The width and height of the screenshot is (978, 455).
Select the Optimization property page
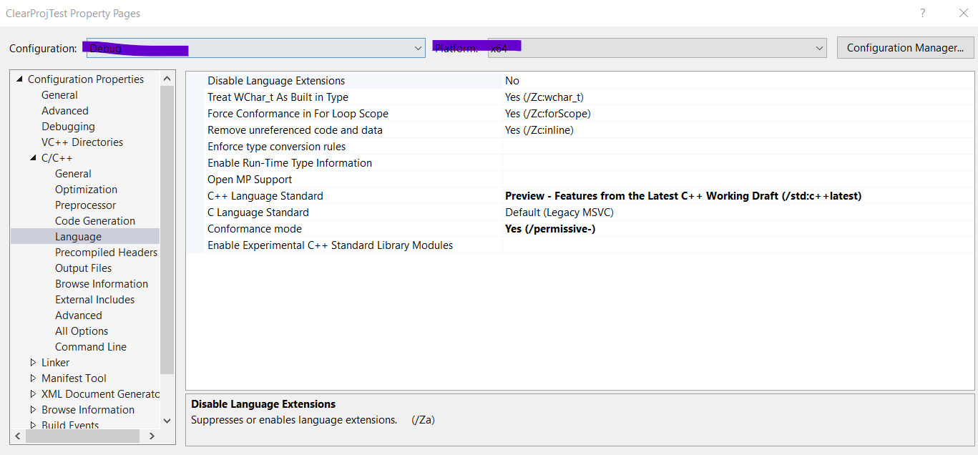coord(86,189)
